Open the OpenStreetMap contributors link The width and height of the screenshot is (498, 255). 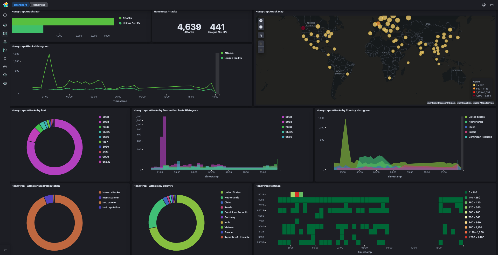coord(441,103)
